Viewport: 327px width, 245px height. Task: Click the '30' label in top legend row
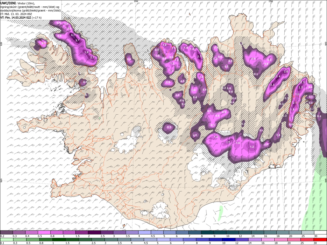pyautogui.click(x=316, y=236)
